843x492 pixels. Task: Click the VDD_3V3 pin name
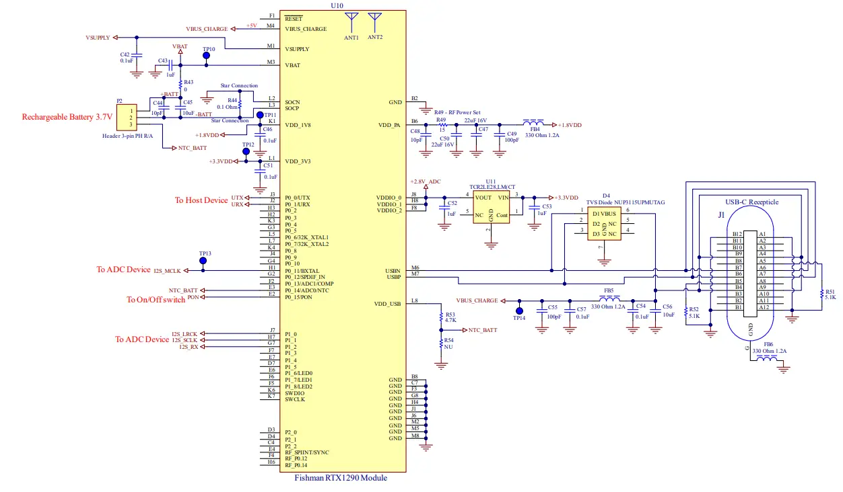click(x=297, y=161)
